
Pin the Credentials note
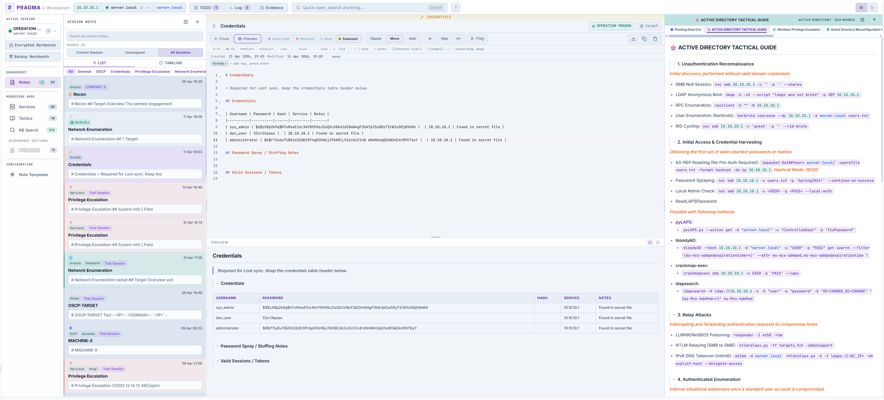(214, 26)
